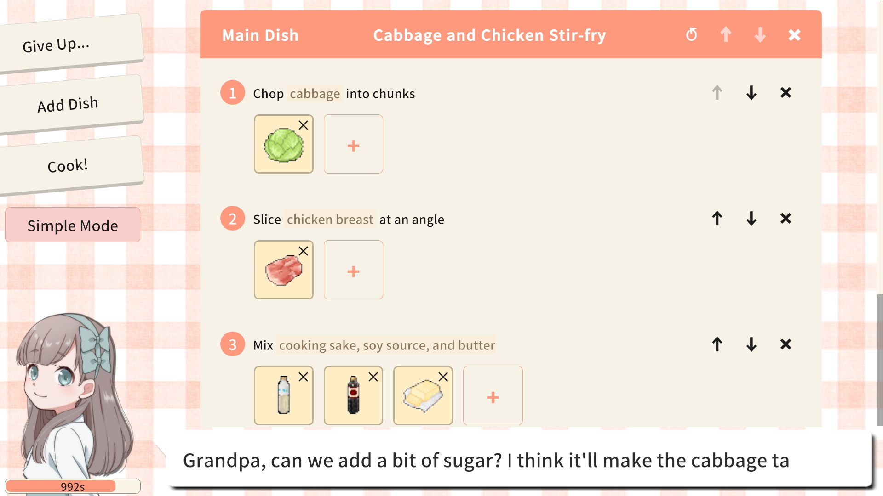Close the Cabbage and Chicken Stir-fry panel
Viewport: 883px width, 496px height.
click(794, 35)
